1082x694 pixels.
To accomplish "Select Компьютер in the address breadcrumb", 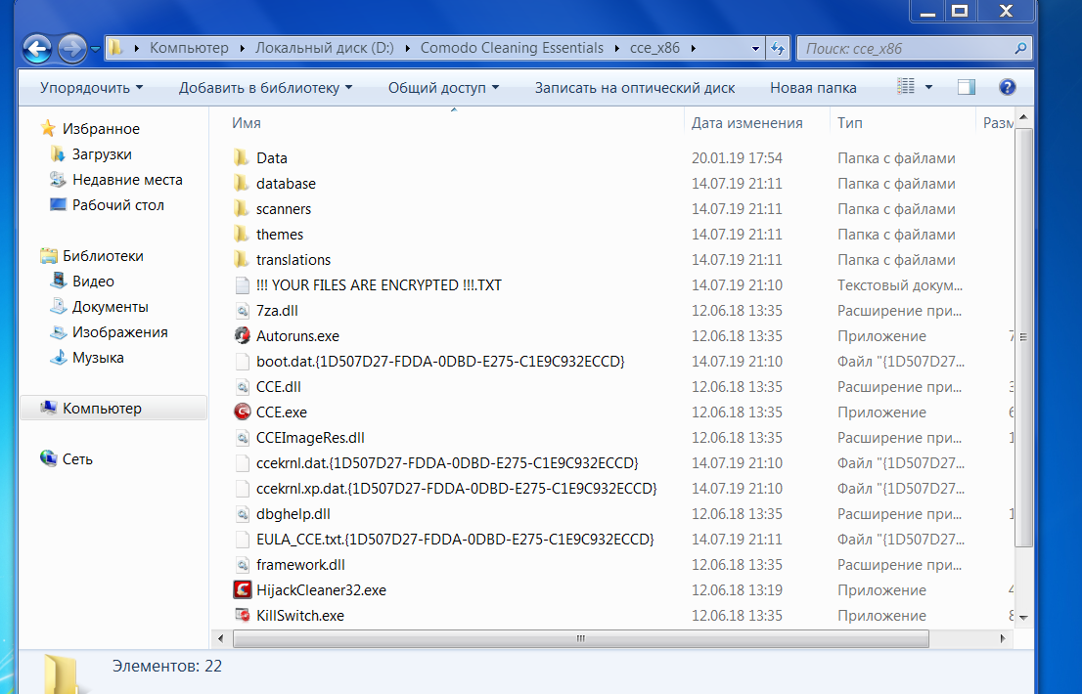I will tap(189, 48).
